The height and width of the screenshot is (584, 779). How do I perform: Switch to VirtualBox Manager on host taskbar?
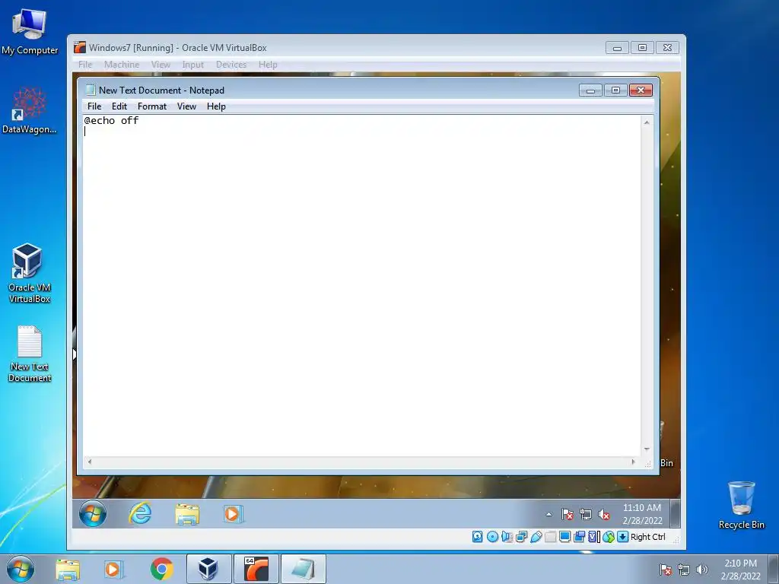coord(208,569)
